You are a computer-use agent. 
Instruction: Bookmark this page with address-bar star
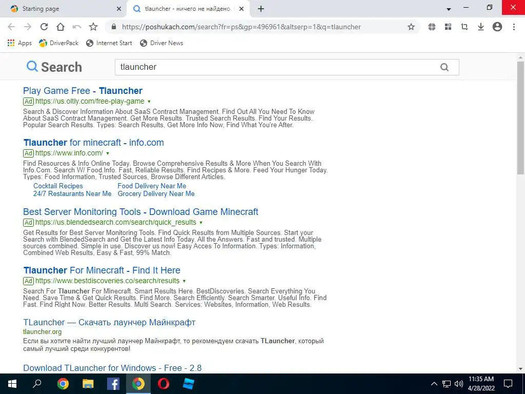[411, 27]
